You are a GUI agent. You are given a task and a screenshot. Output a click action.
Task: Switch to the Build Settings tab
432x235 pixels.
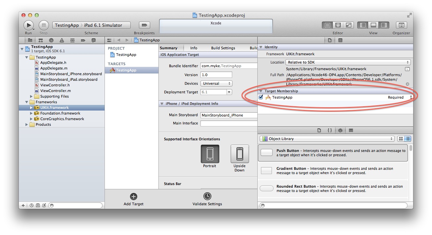(223, 48)
